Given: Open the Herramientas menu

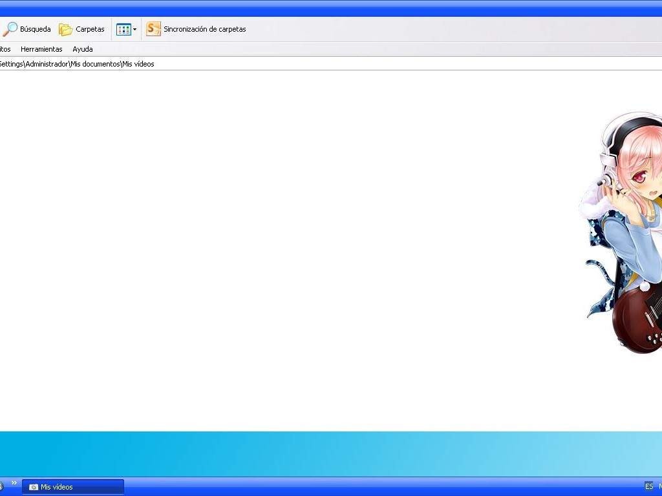Looking at the screenshot, I should (x=41, y=49).
